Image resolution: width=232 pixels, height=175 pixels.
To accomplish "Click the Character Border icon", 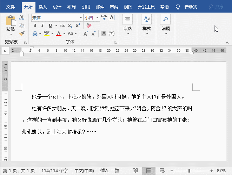I will pyautogui.click(x=112, y=17).
